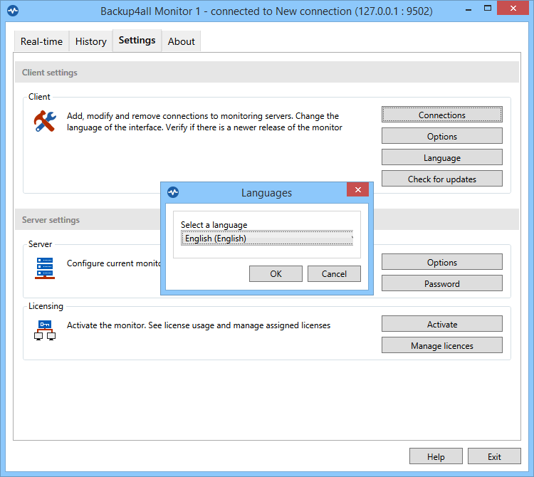Open Connections in Client settings
Screen dimensions: 534x477
pos(441,115)
